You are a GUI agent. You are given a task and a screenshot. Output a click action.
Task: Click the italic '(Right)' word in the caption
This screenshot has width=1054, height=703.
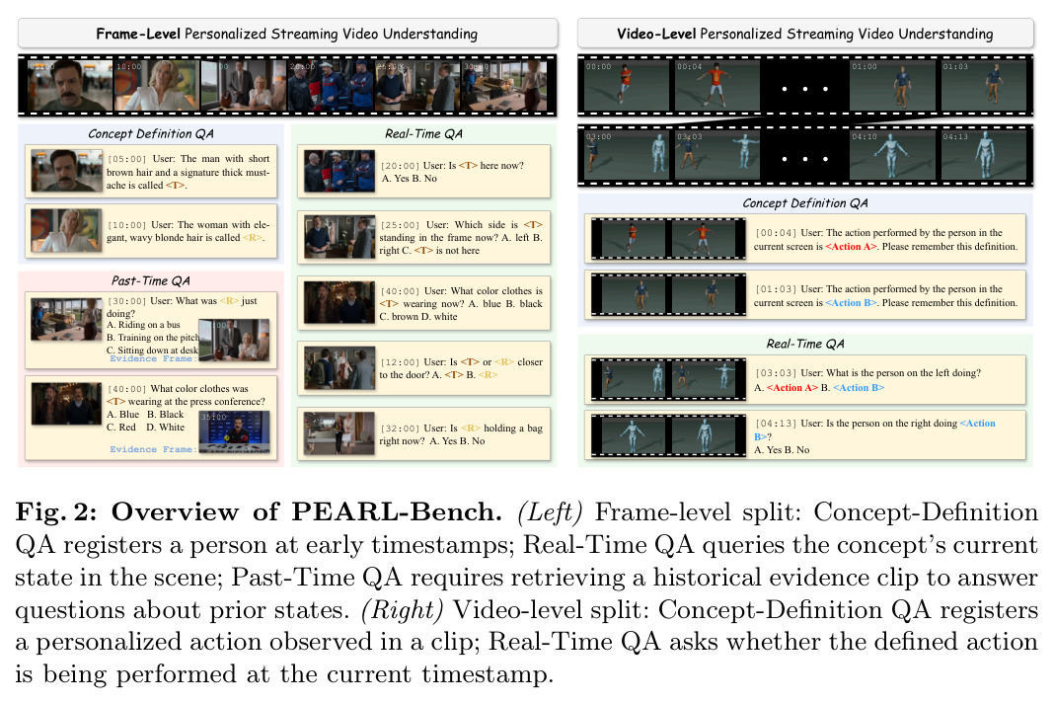(x=402, y=610)
